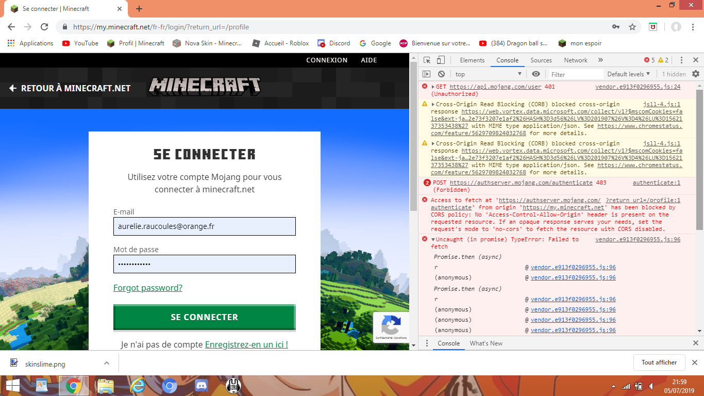The height and width of the screenshot is (396, 704).
Task: Switch to the Sources tab
Action: pyautogui.click(x=541, y=60)
